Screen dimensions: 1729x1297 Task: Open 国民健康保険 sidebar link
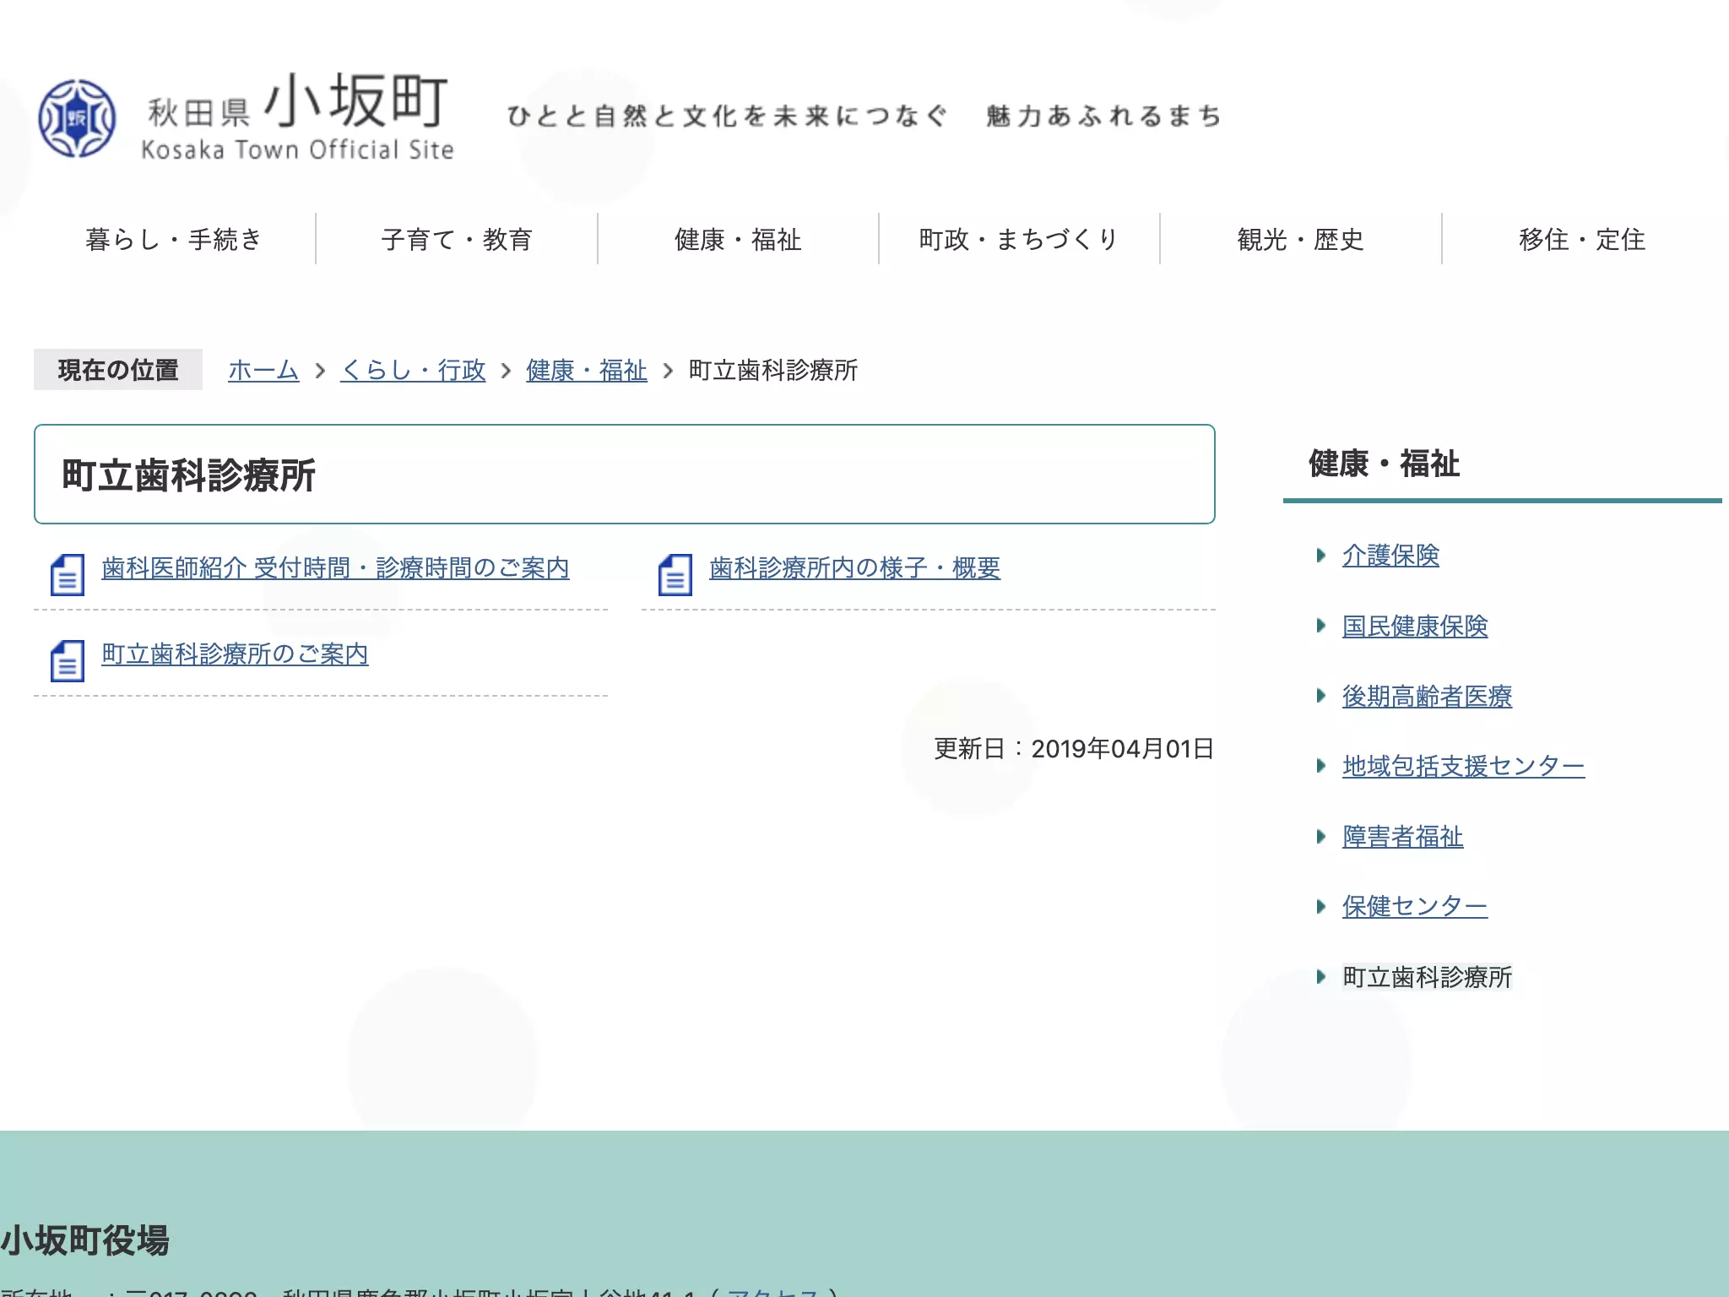pos(1415,626)
